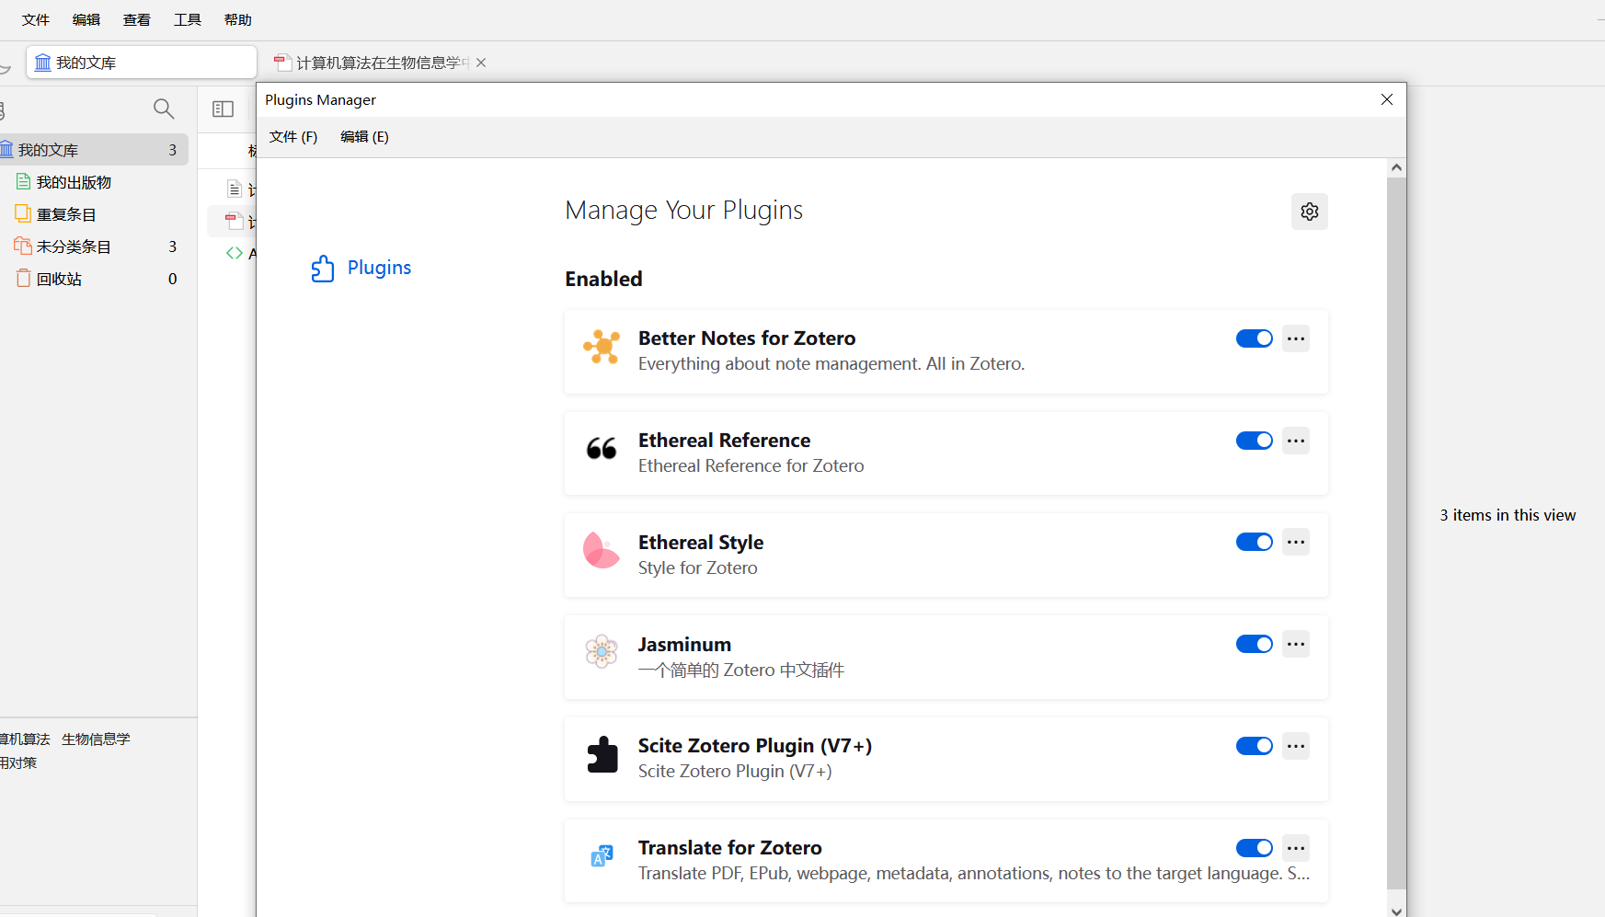Screen dimensions: 1605x917
Task: Click the PDF icon on the 计算机算法 tab
Action: tap(282, 63)
